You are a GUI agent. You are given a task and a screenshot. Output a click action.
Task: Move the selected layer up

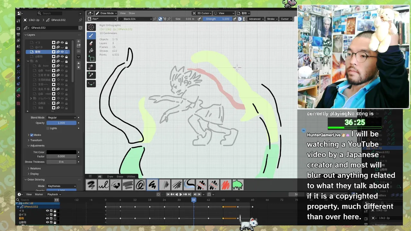[x=78, y=63]
